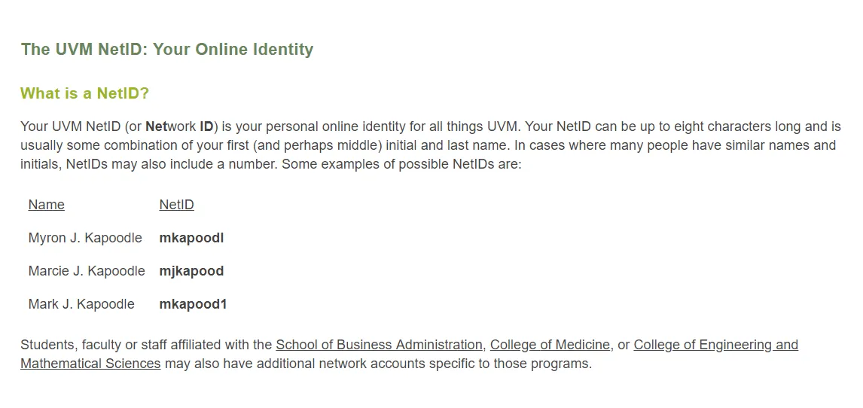Click the page title 'The UVM NetID: Your Online Identity'
The image size is (863, 408).
click(x=167, y=50)
